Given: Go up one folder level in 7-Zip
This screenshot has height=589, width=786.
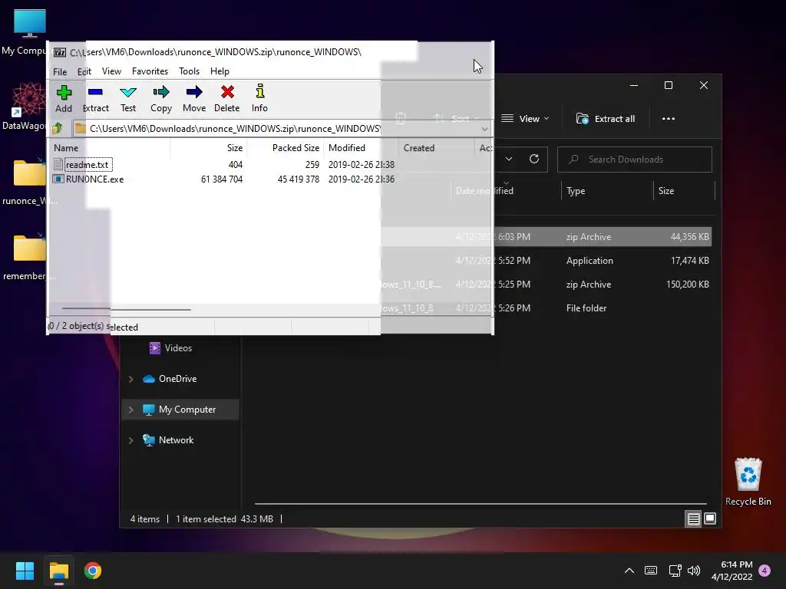Looking at the screenshot, I should (58, 129).
